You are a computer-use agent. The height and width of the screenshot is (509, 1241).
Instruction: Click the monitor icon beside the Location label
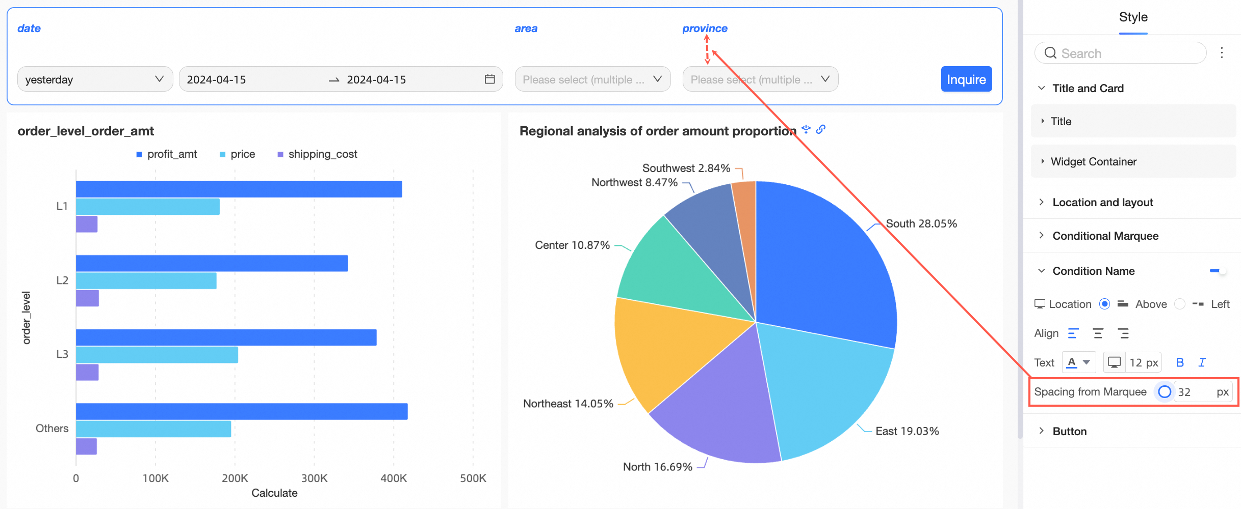[x=1040, y=304]
